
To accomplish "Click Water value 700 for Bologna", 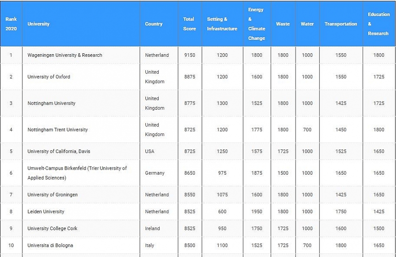I will pos(307,245).
